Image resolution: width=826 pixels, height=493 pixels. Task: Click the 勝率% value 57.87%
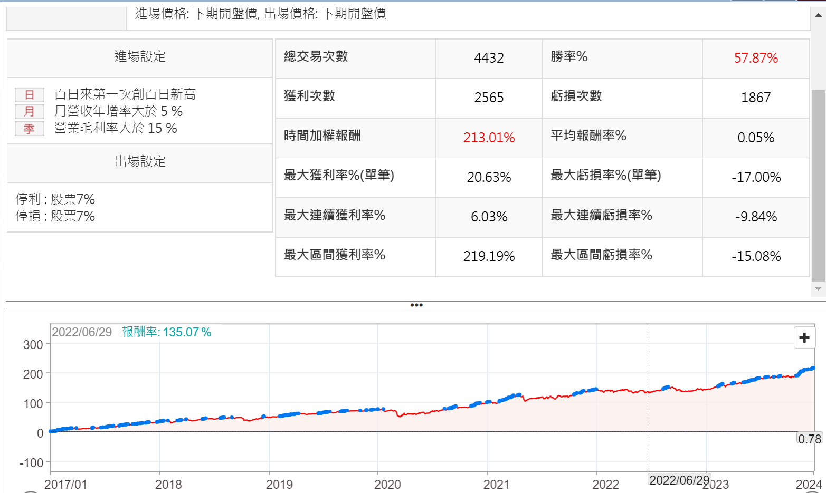tap(756, 58)
